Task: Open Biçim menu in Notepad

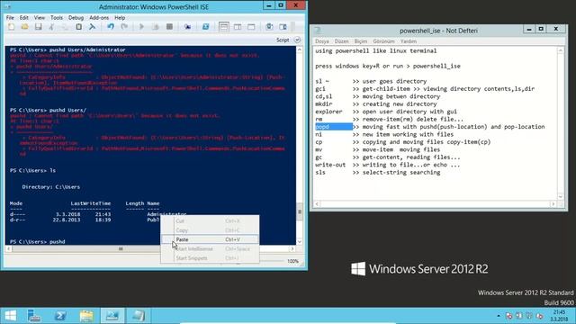Action: click(360, 41)
